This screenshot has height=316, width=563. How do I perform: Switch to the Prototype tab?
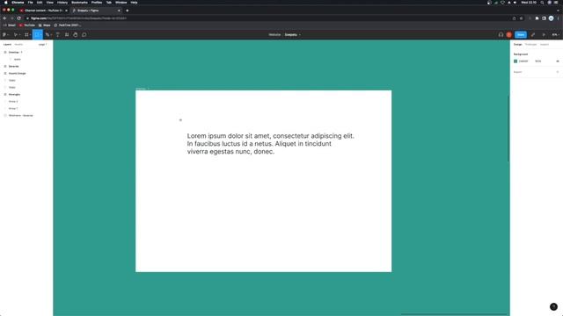pyautogui.click(x=530, y=45)
